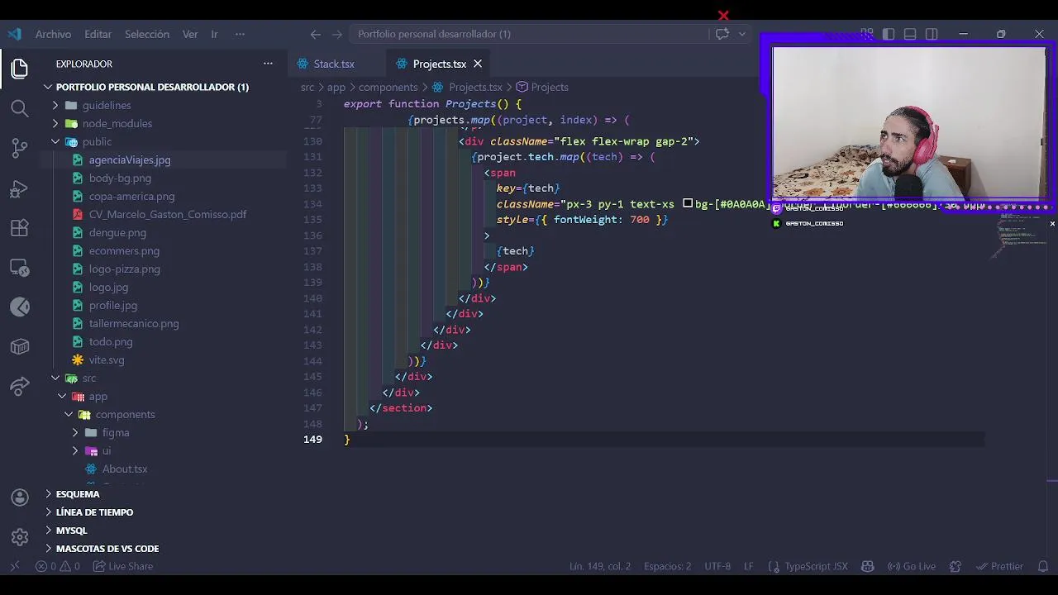Open the Source Control view
This screenshot has width=1058, height=595.
tap(20, 148)
